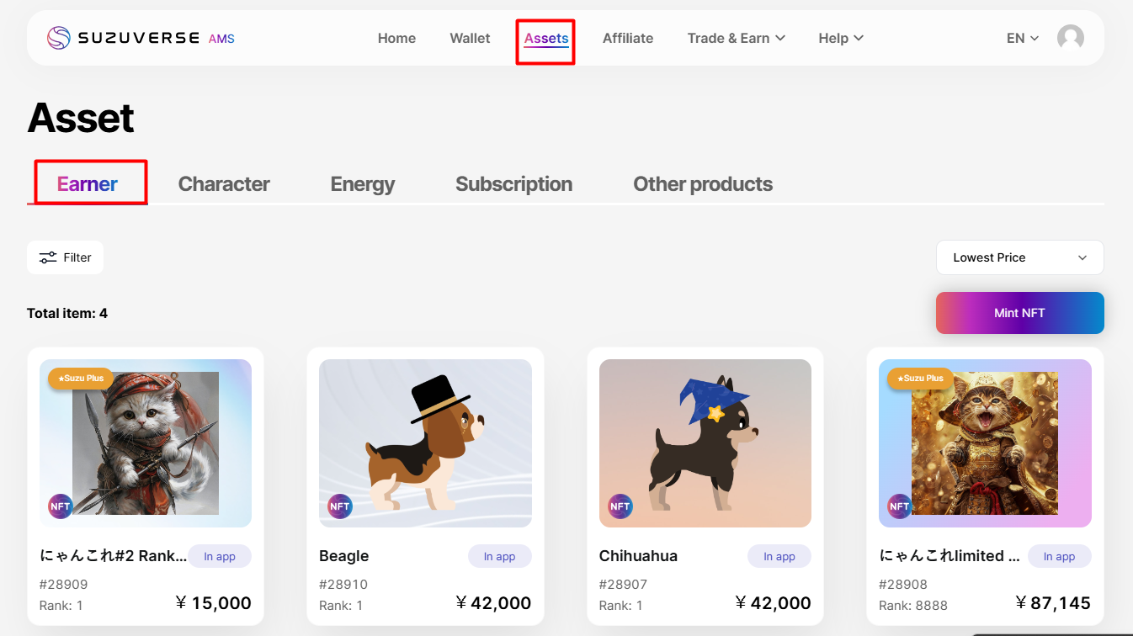1133x636 pixels.
Task: Open the user profile avatar
Action: click(1070, 38)
